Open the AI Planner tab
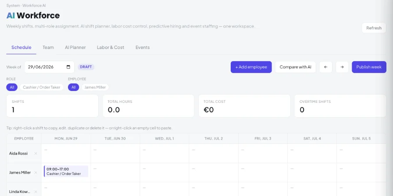Image resolution: width=393 pixels, height=196 pixels. click(x=75, y=47)
